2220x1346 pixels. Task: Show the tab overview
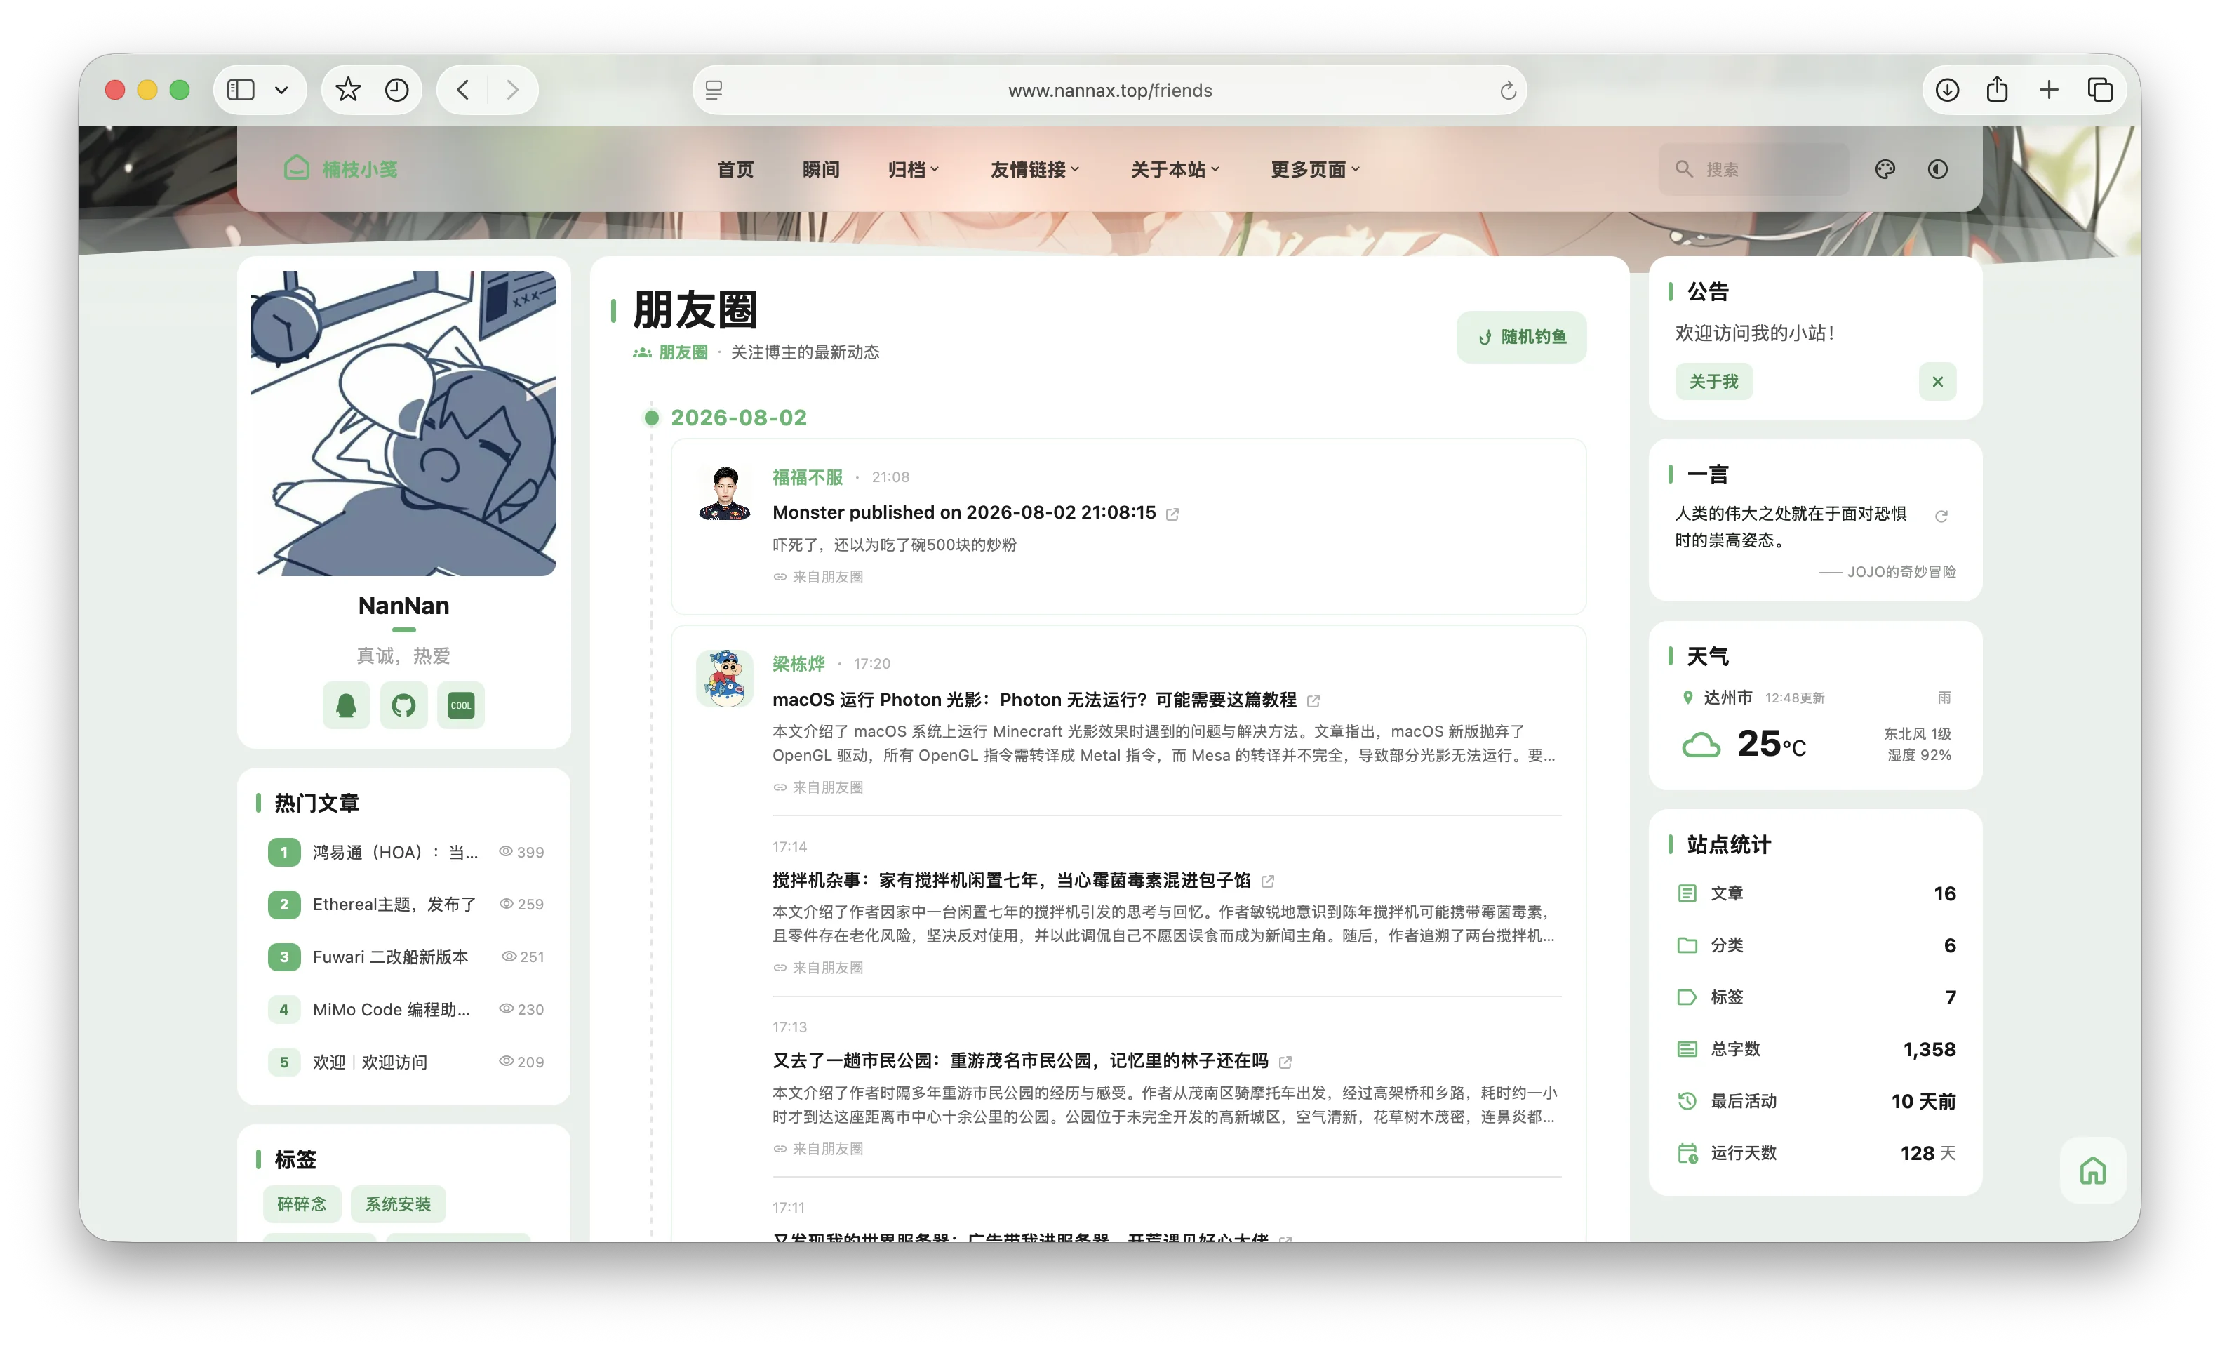2100,90
